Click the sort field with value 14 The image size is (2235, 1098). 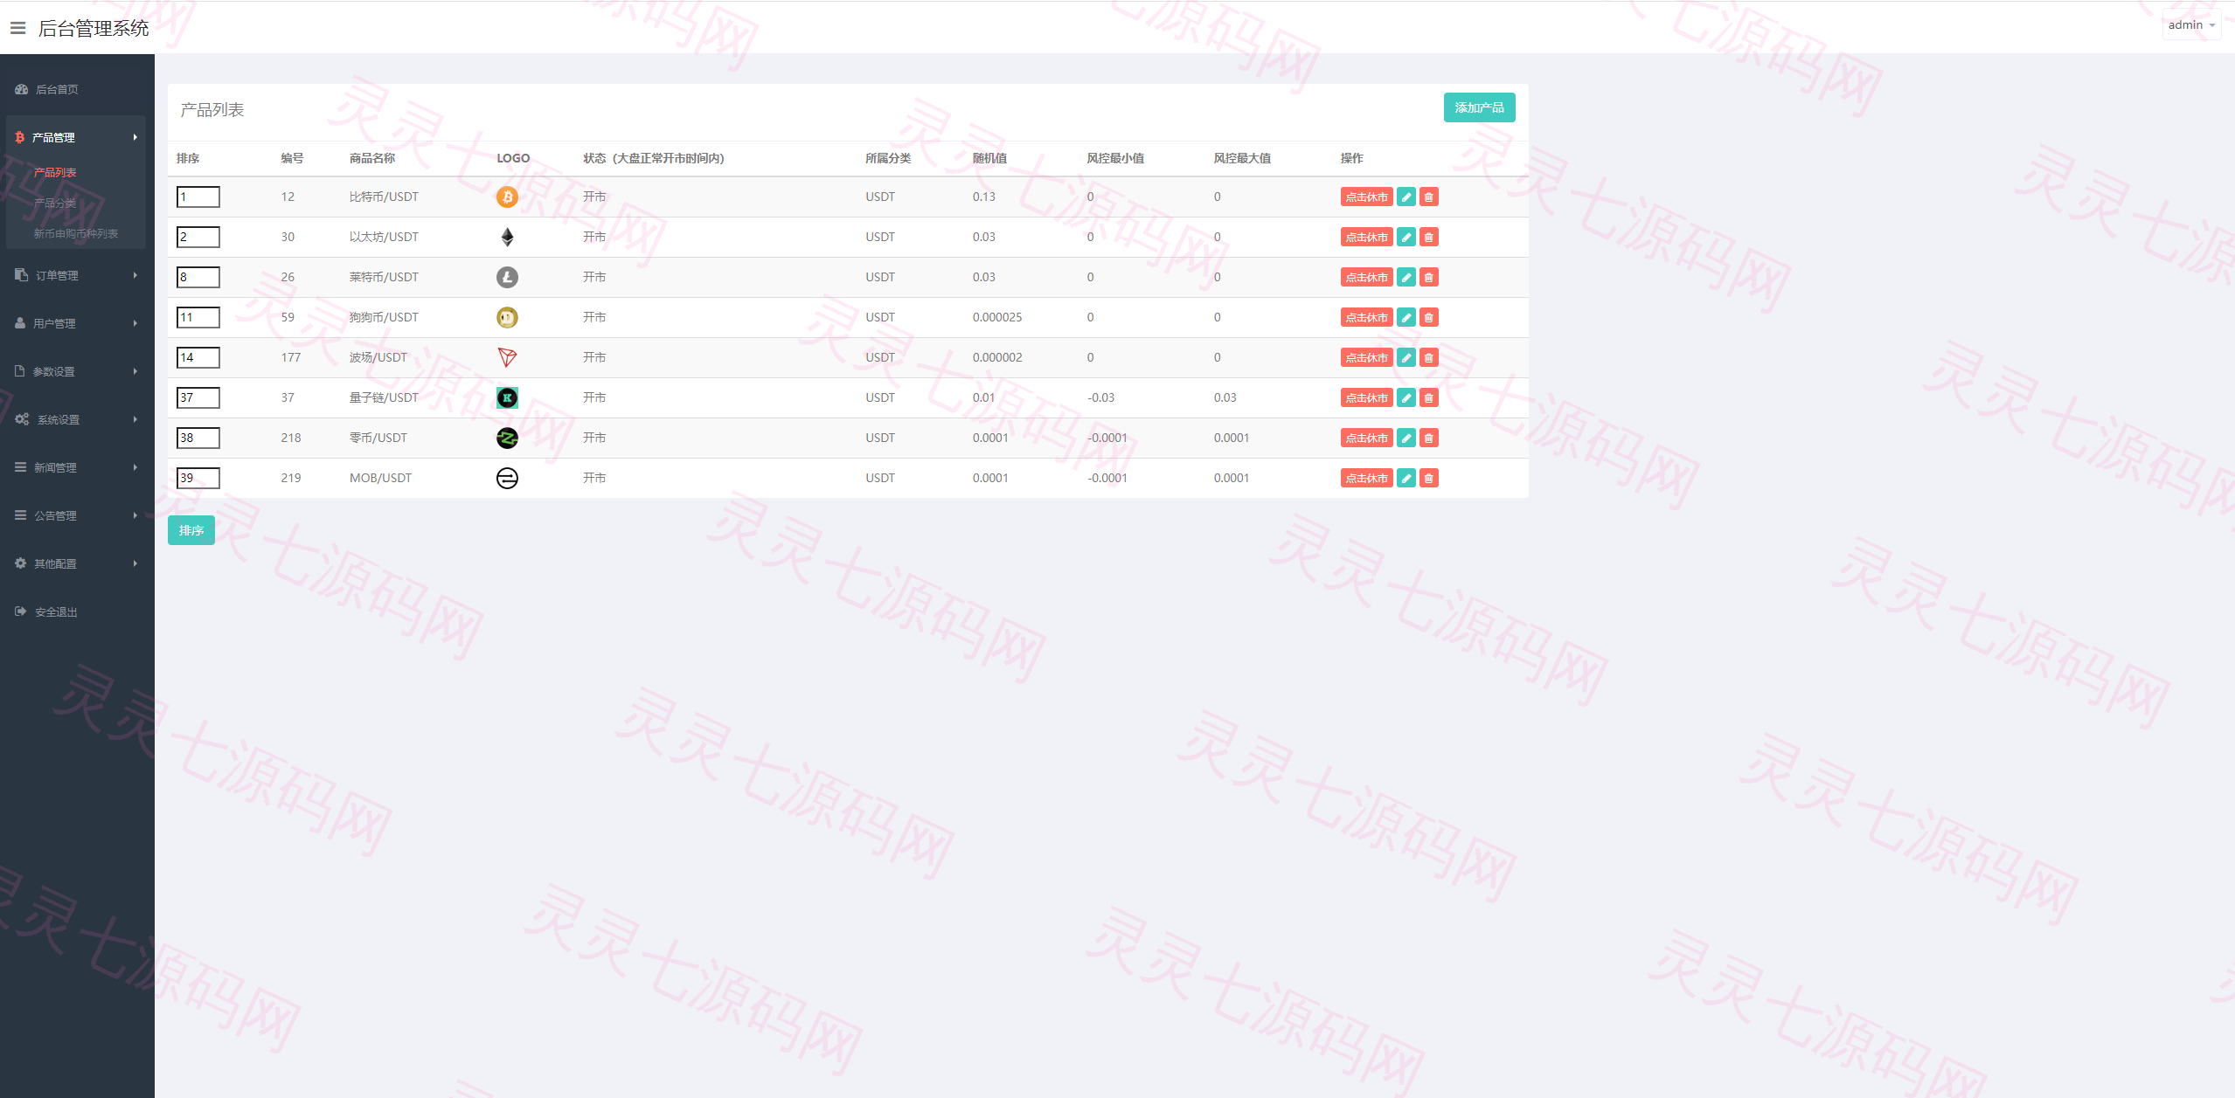198,357
